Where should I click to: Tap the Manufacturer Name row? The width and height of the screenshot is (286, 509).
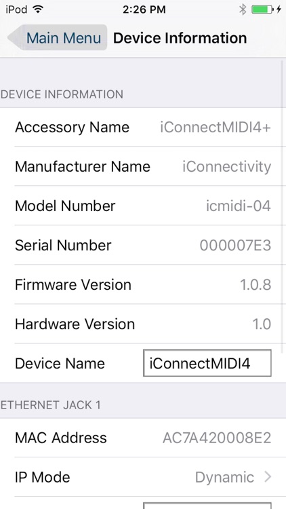(143, 166)
